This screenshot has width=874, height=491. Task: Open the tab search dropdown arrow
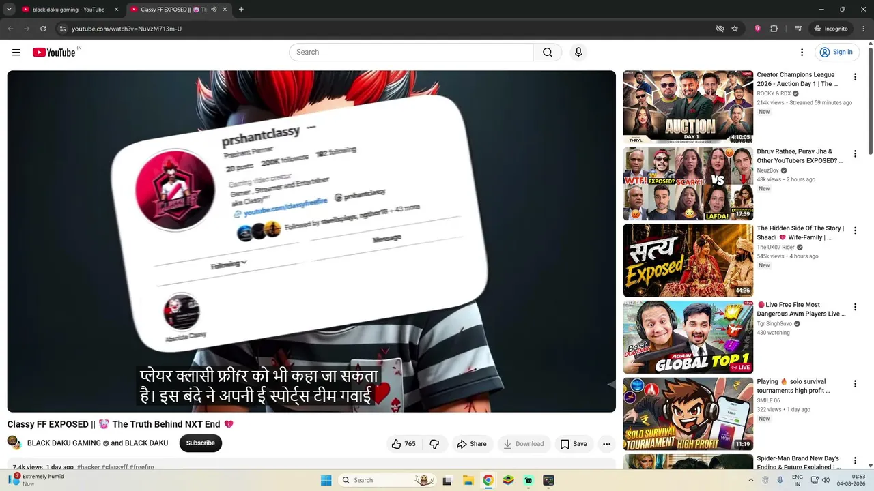tap(9, 10)
